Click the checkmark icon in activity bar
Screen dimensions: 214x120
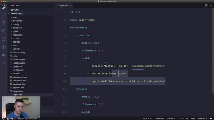[x=4, y=63]
